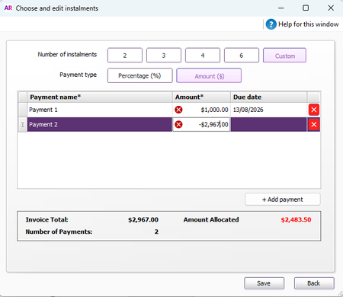Click the Payment name column header
The width and height of the screenshot is (343, 297).
(100, 97)
